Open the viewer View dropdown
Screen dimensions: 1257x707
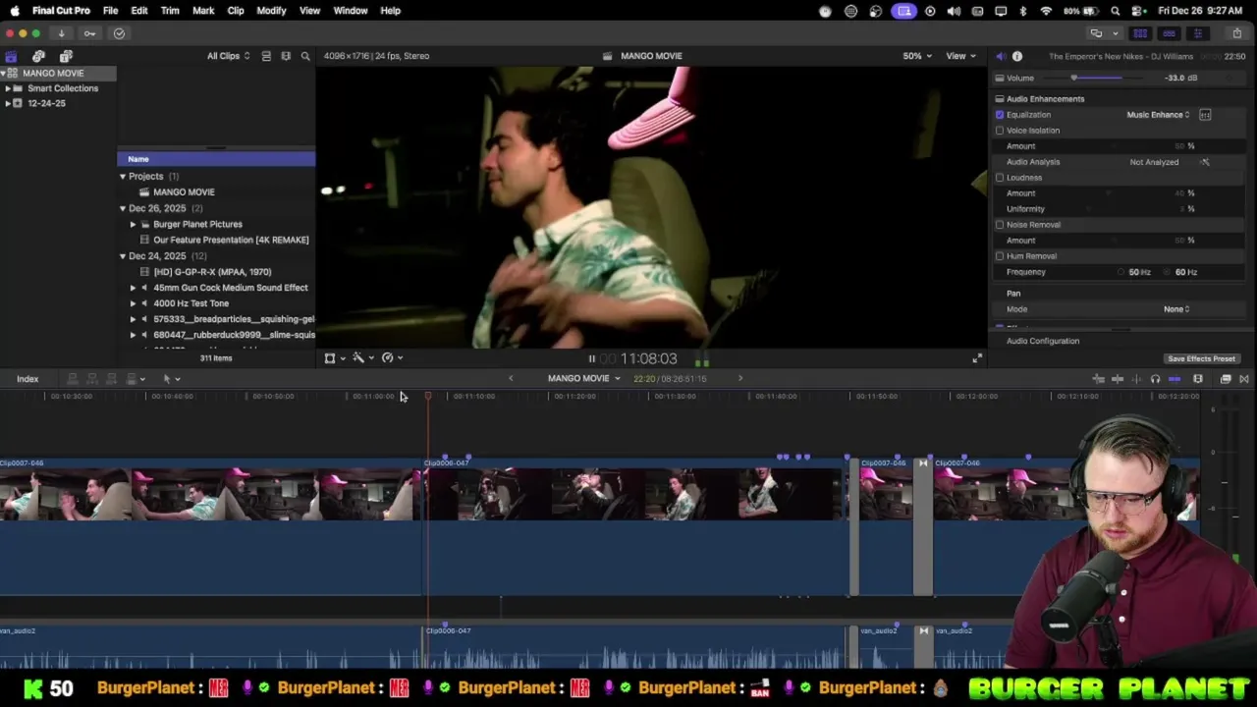point(959,56)
